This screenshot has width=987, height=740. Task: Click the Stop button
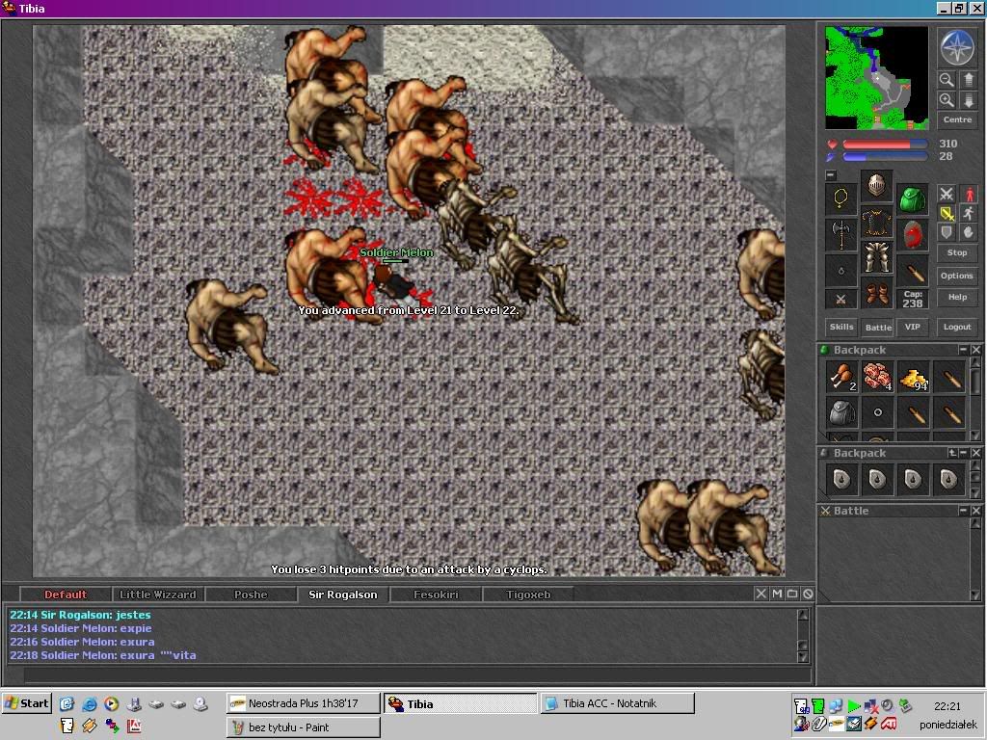coord(957,253)
